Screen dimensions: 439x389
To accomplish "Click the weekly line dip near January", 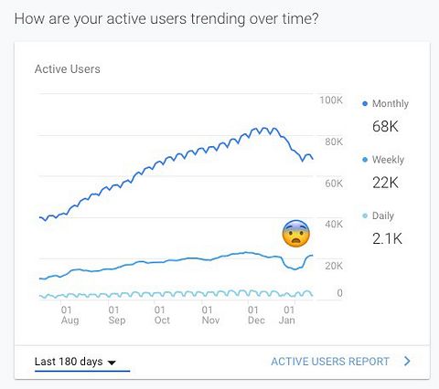I will click(294, 268).
